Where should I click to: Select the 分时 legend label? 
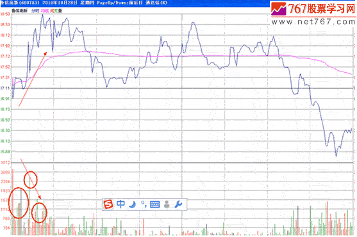pyautogui.click(x=35, y=11)
